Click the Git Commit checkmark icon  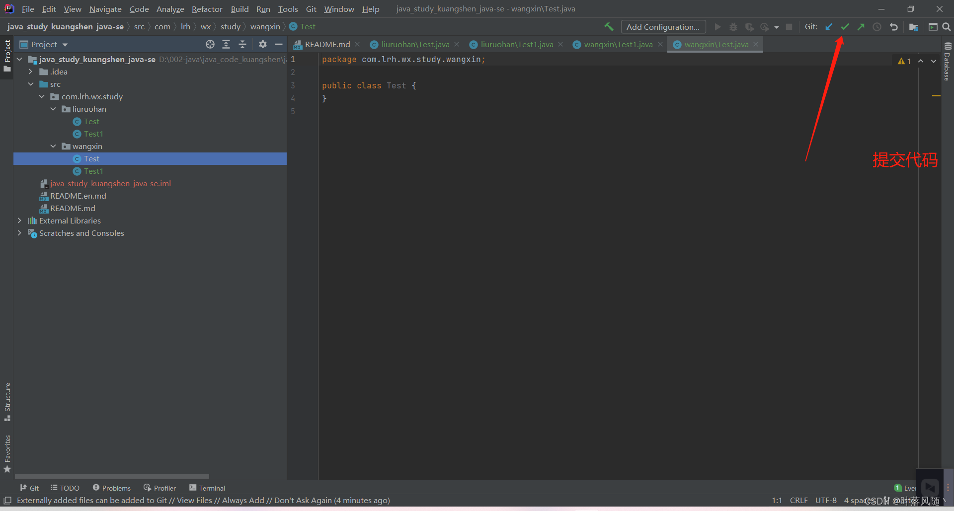coord(845,27)
